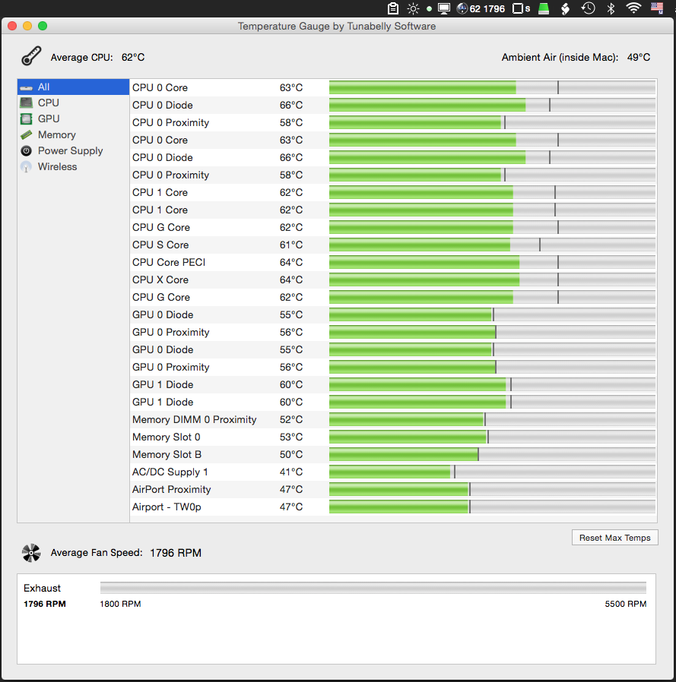Click the Memory Slot B temperature bar

click(492, 454)
